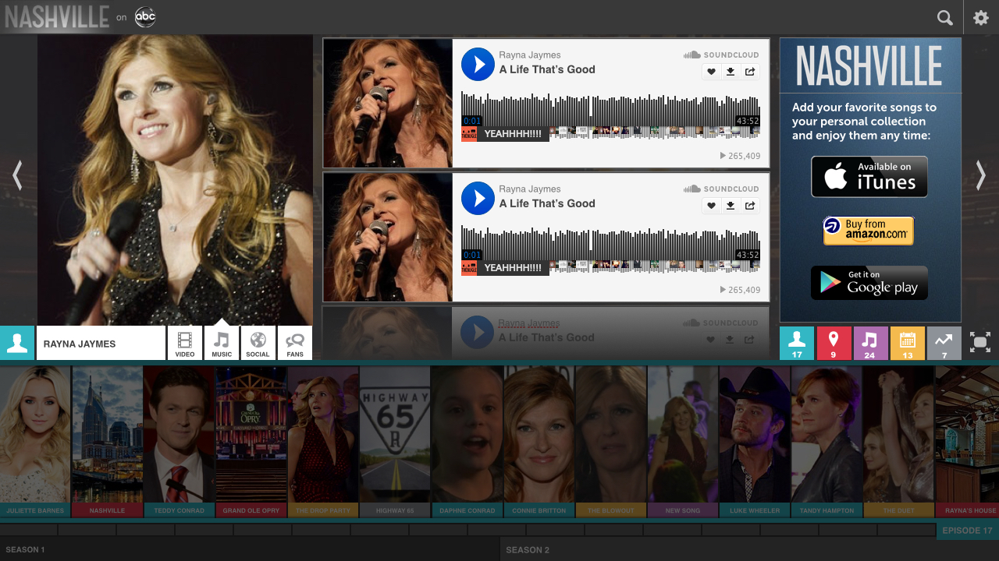Seek within the second track waveform
This screenshot has width=999, height=561.
(x=610, y=243)
